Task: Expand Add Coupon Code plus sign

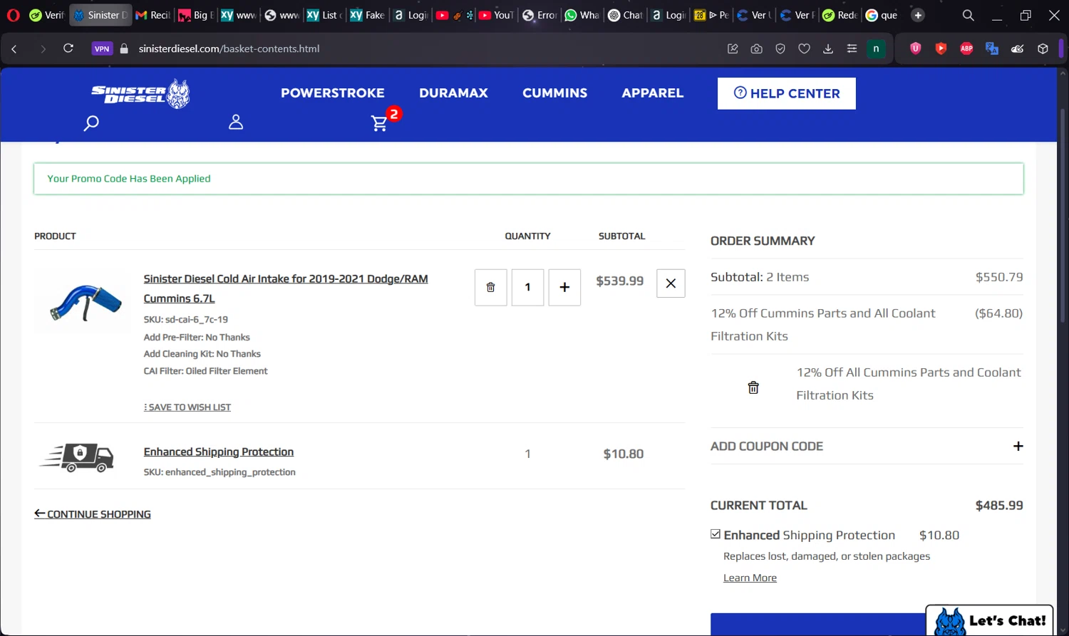Action: click(x=1018, y=446)
